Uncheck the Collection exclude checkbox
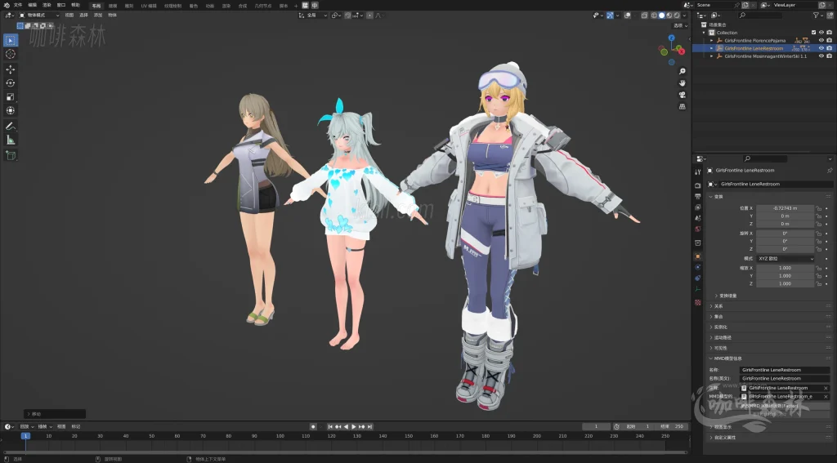This screenshot has height=463, width=837. 813,33
